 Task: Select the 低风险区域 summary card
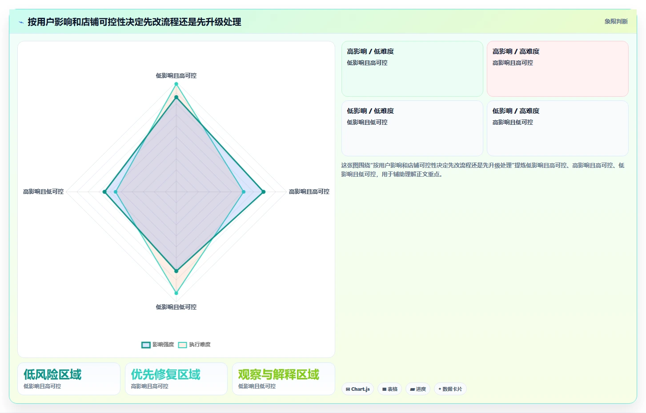[69, 379]
